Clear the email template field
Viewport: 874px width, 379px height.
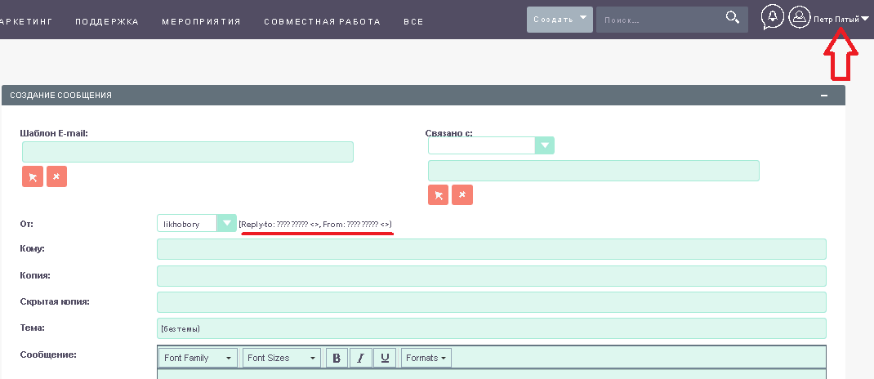[x=57, y=176]
